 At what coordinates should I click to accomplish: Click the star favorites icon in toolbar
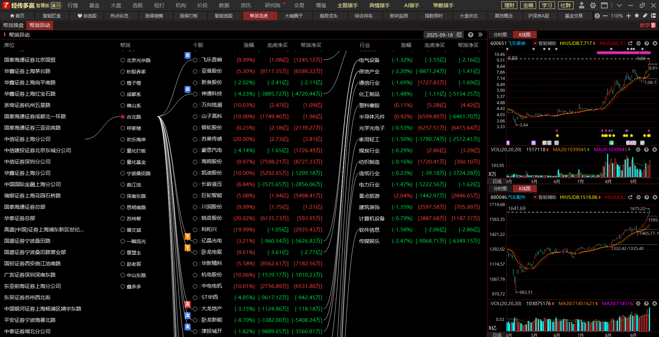[x=637, y=15]
